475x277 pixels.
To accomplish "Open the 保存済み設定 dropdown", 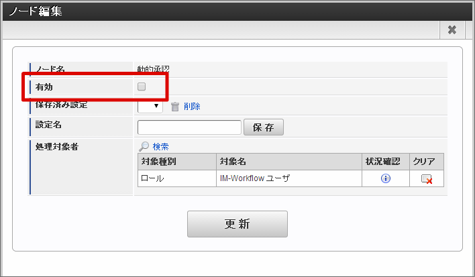I will (150, 106).
